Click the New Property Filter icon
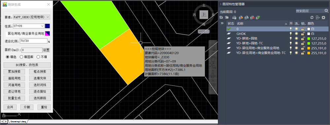The width and height of the screenshot is (330, 125). pyautogui.click(x=221, y=17)
